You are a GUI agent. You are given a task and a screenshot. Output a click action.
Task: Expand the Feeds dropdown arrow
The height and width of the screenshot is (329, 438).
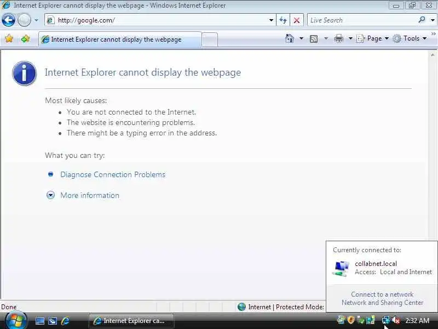click(x=326, y=38)
